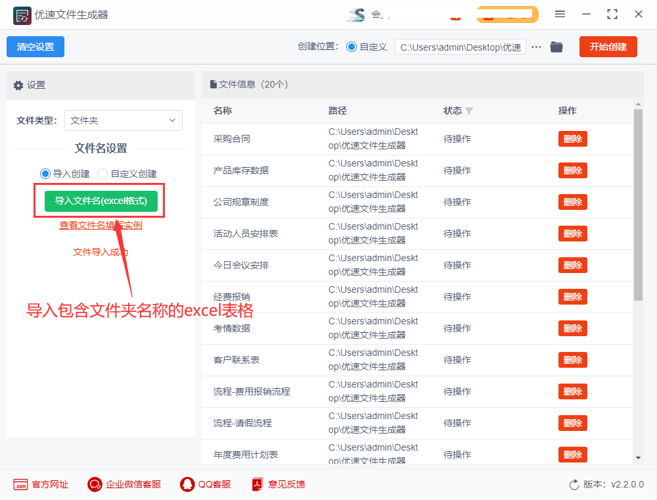Click the 路径 column header
The height and width of the screenshot is (500, 657).
337,111
